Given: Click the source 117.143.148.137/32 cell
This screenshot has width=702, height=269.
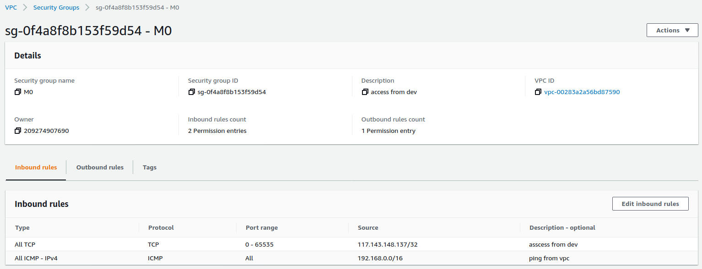Looking at the screenshot, I should coord(388,244).
